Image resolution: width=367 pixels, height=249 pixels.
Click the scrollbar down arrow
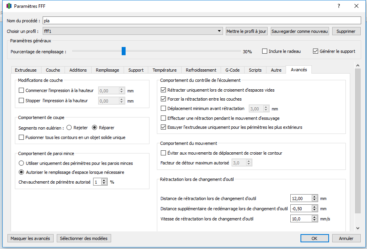[358, 228]
